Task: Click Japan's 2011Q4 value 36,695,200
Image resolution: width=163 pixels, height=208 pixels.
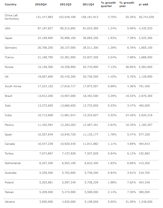Action: pos(91,38)
